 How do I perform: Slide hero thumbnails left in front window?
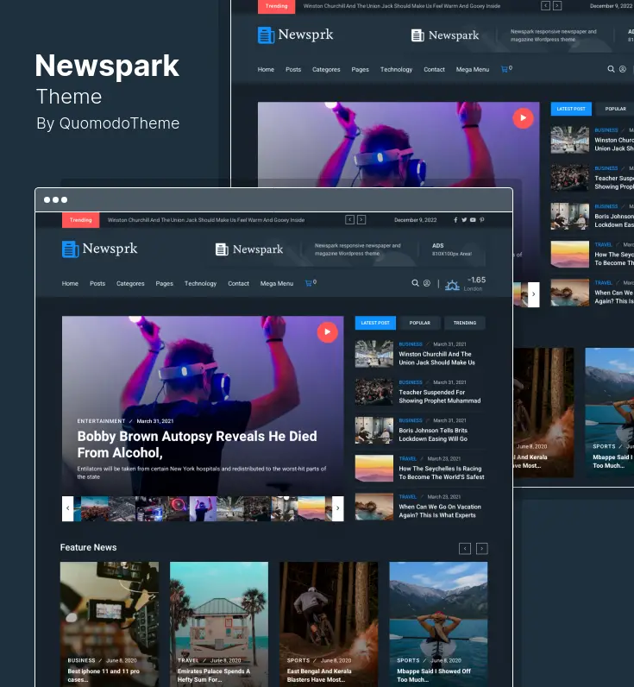[67, 508]
